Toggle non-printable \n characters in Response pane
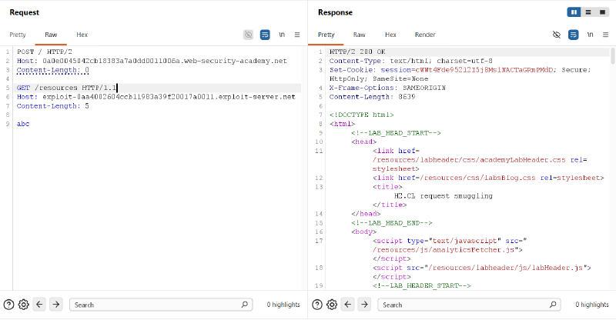 [590, 35]
